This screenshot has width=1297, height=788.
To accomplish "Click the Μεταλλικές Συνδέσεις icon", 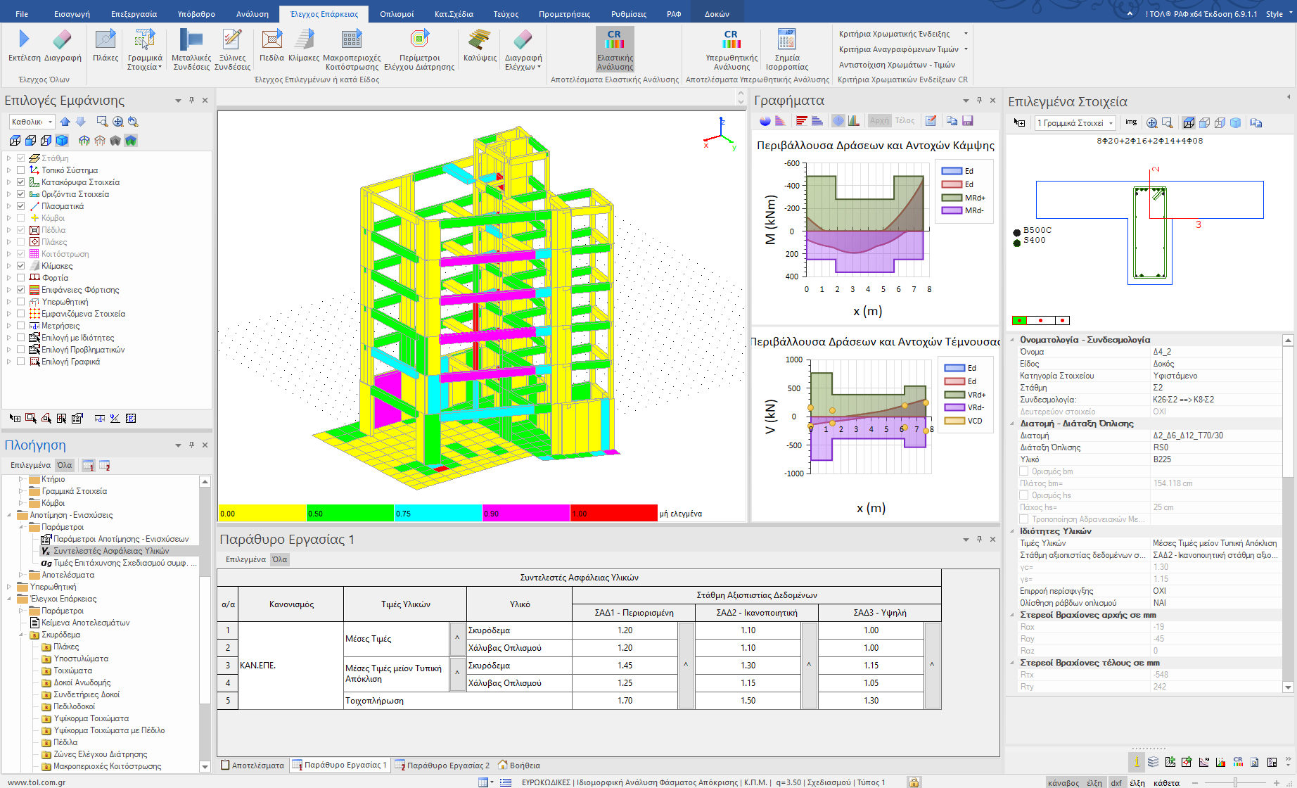I will 191,49.
